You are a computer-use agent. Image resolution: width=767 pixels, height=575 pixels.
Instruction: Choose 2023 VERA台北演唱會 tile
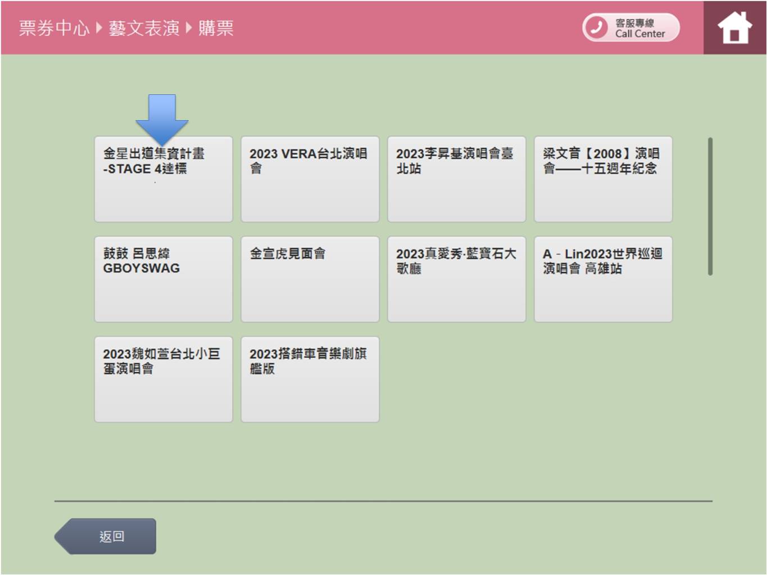point(310,179)
